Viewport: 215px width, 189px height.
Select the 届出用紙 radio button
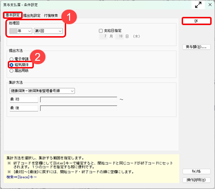click(x=11, y=71)
